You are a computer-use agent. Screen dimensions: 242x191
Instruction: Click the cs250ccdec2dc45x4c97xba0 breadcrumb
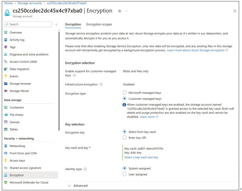click(66, 3)
